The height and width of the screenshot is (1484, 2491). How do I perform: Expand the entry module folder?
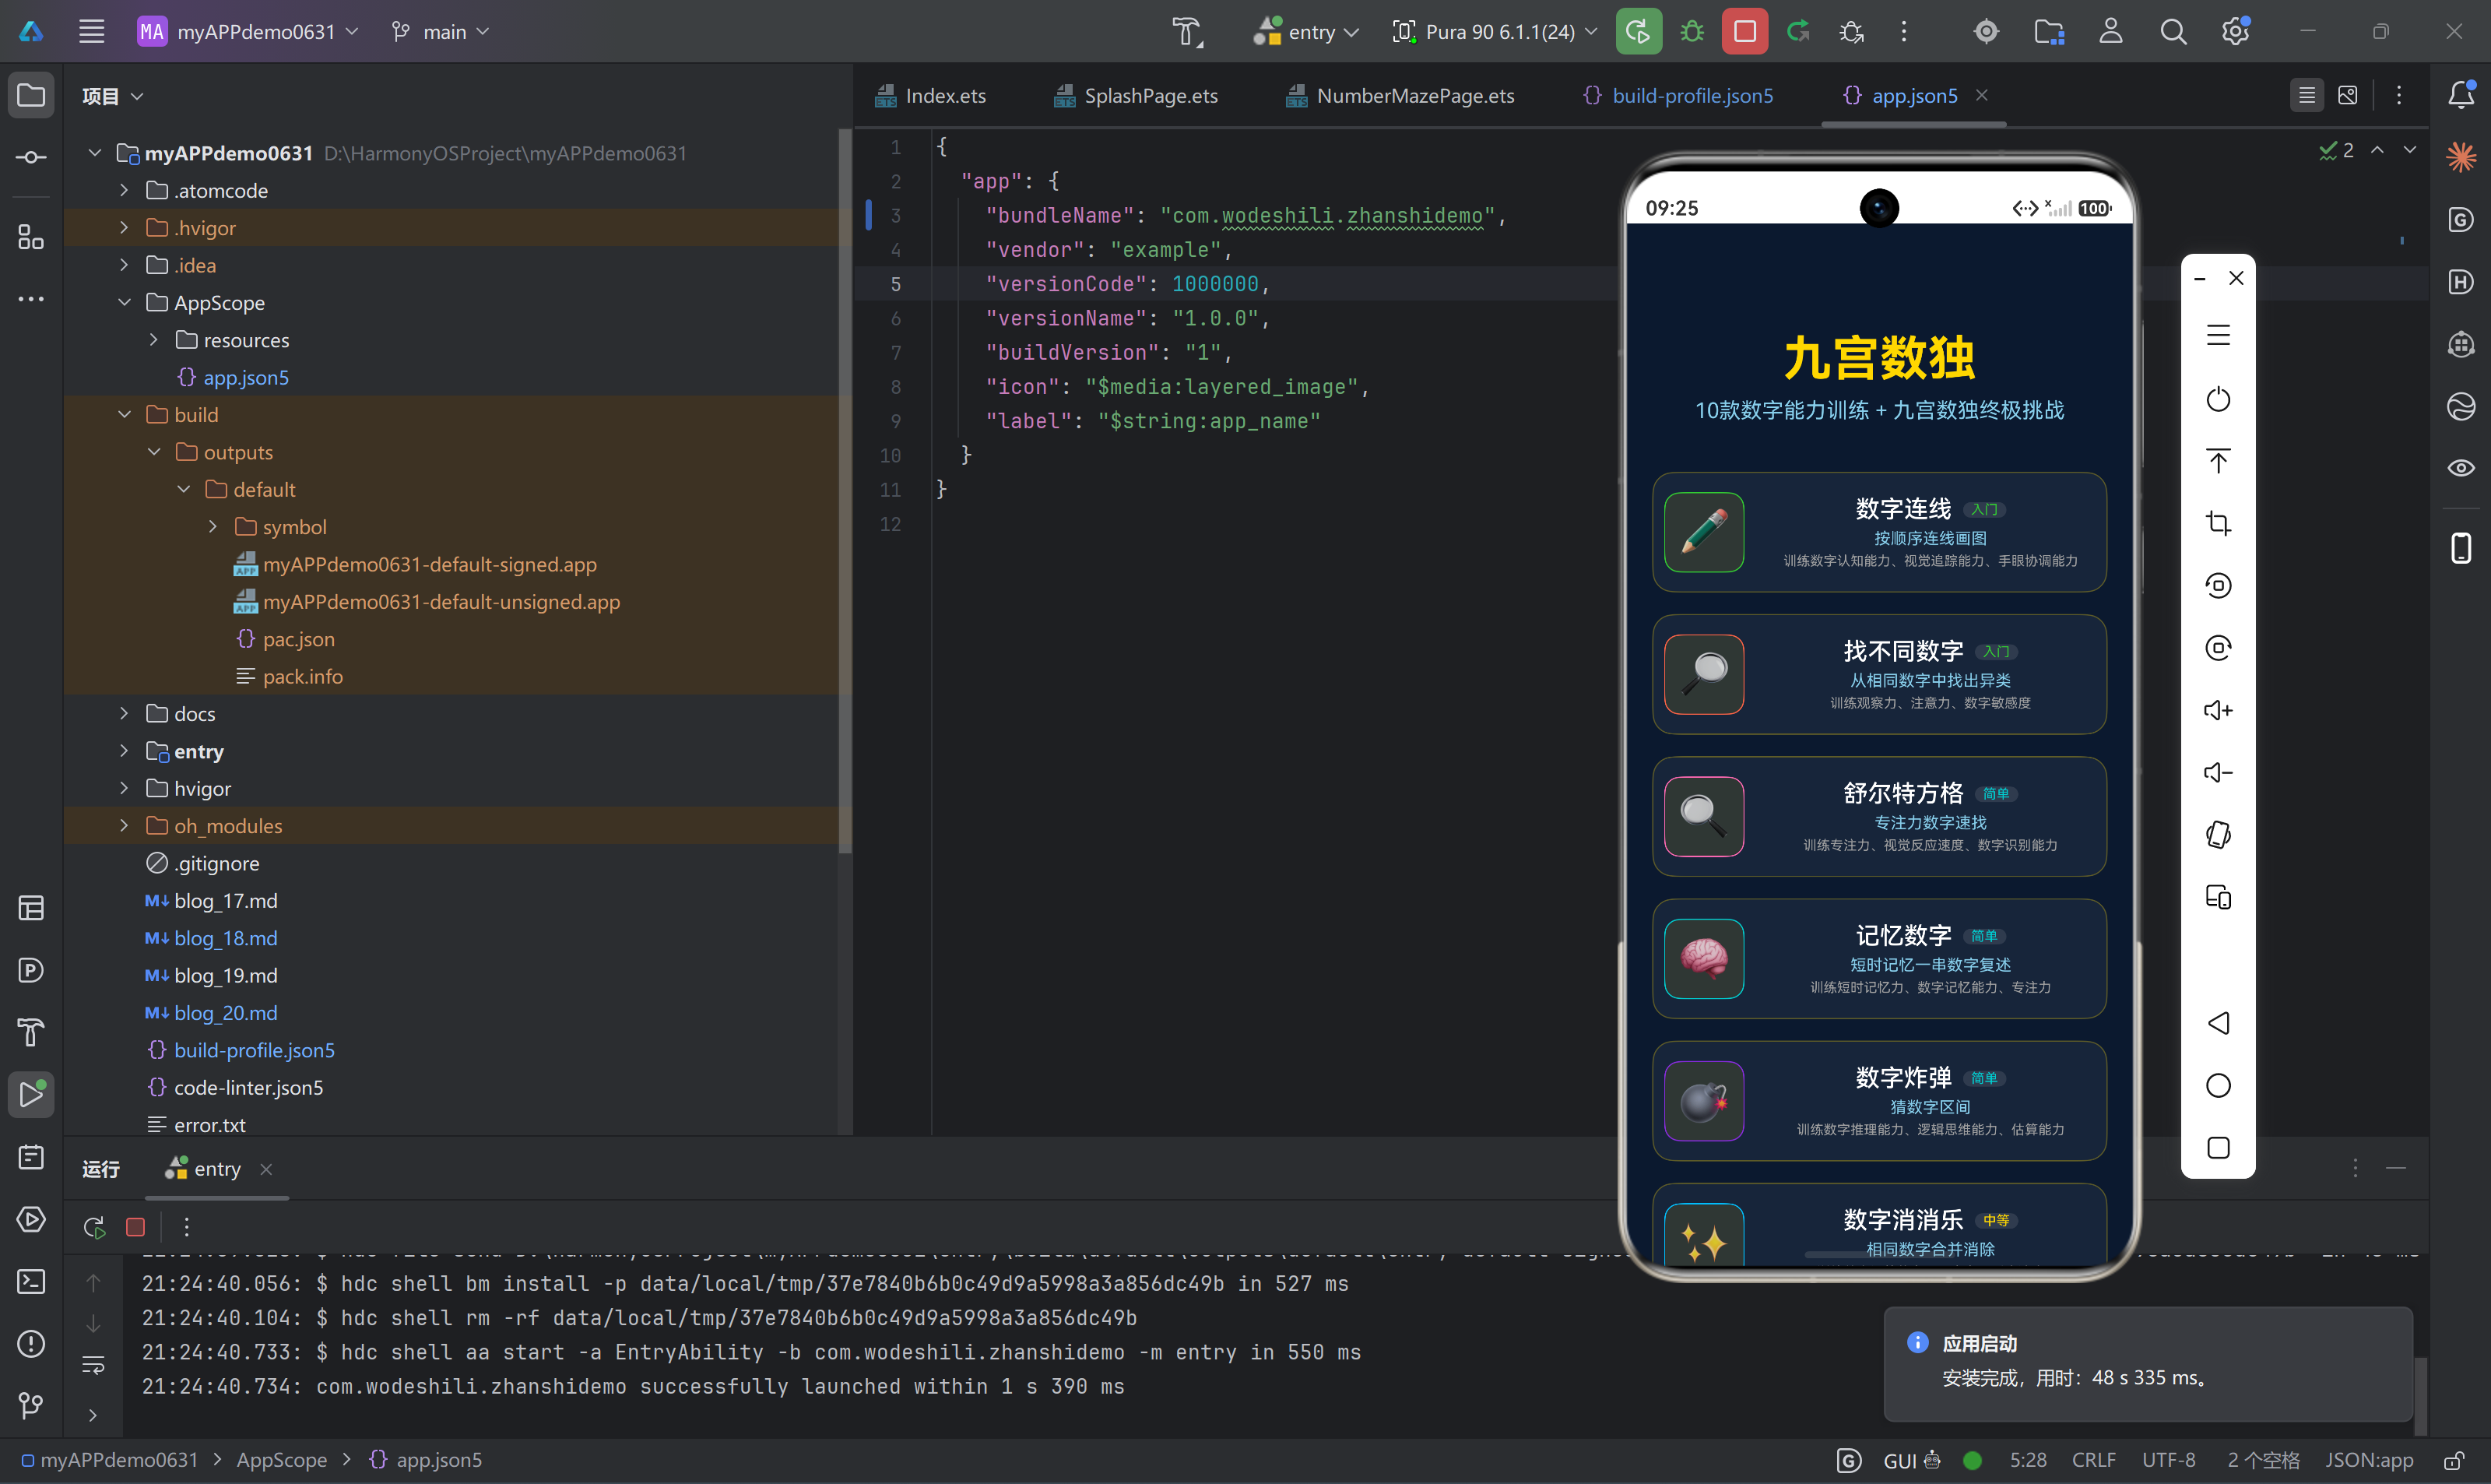(124, 751)
